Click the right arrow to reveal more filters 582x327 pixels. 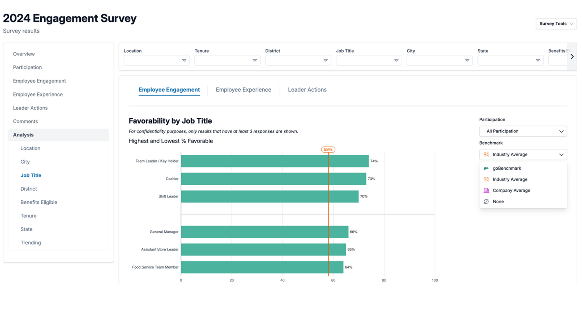tap(572, 56)
